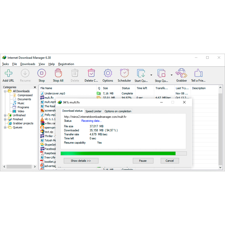
Task: Click the Start Queue toolbar icon
Action: pyautogui.click(x=141, y=73)
